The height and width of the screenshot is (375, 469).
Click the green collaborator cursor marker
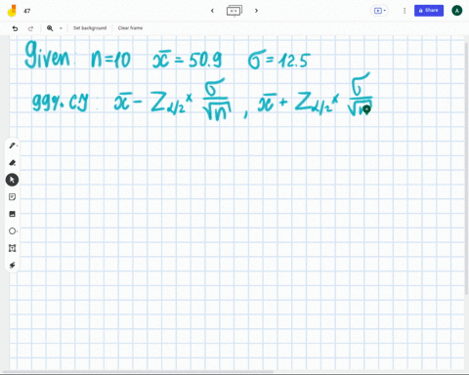tap(367, 110)
